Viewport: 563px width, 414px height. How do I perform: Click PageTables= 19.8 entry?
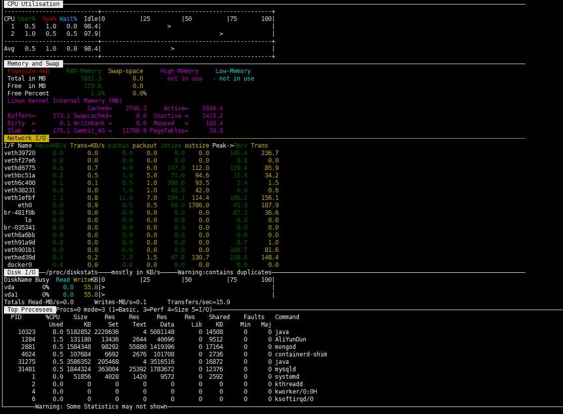point(186,131)
